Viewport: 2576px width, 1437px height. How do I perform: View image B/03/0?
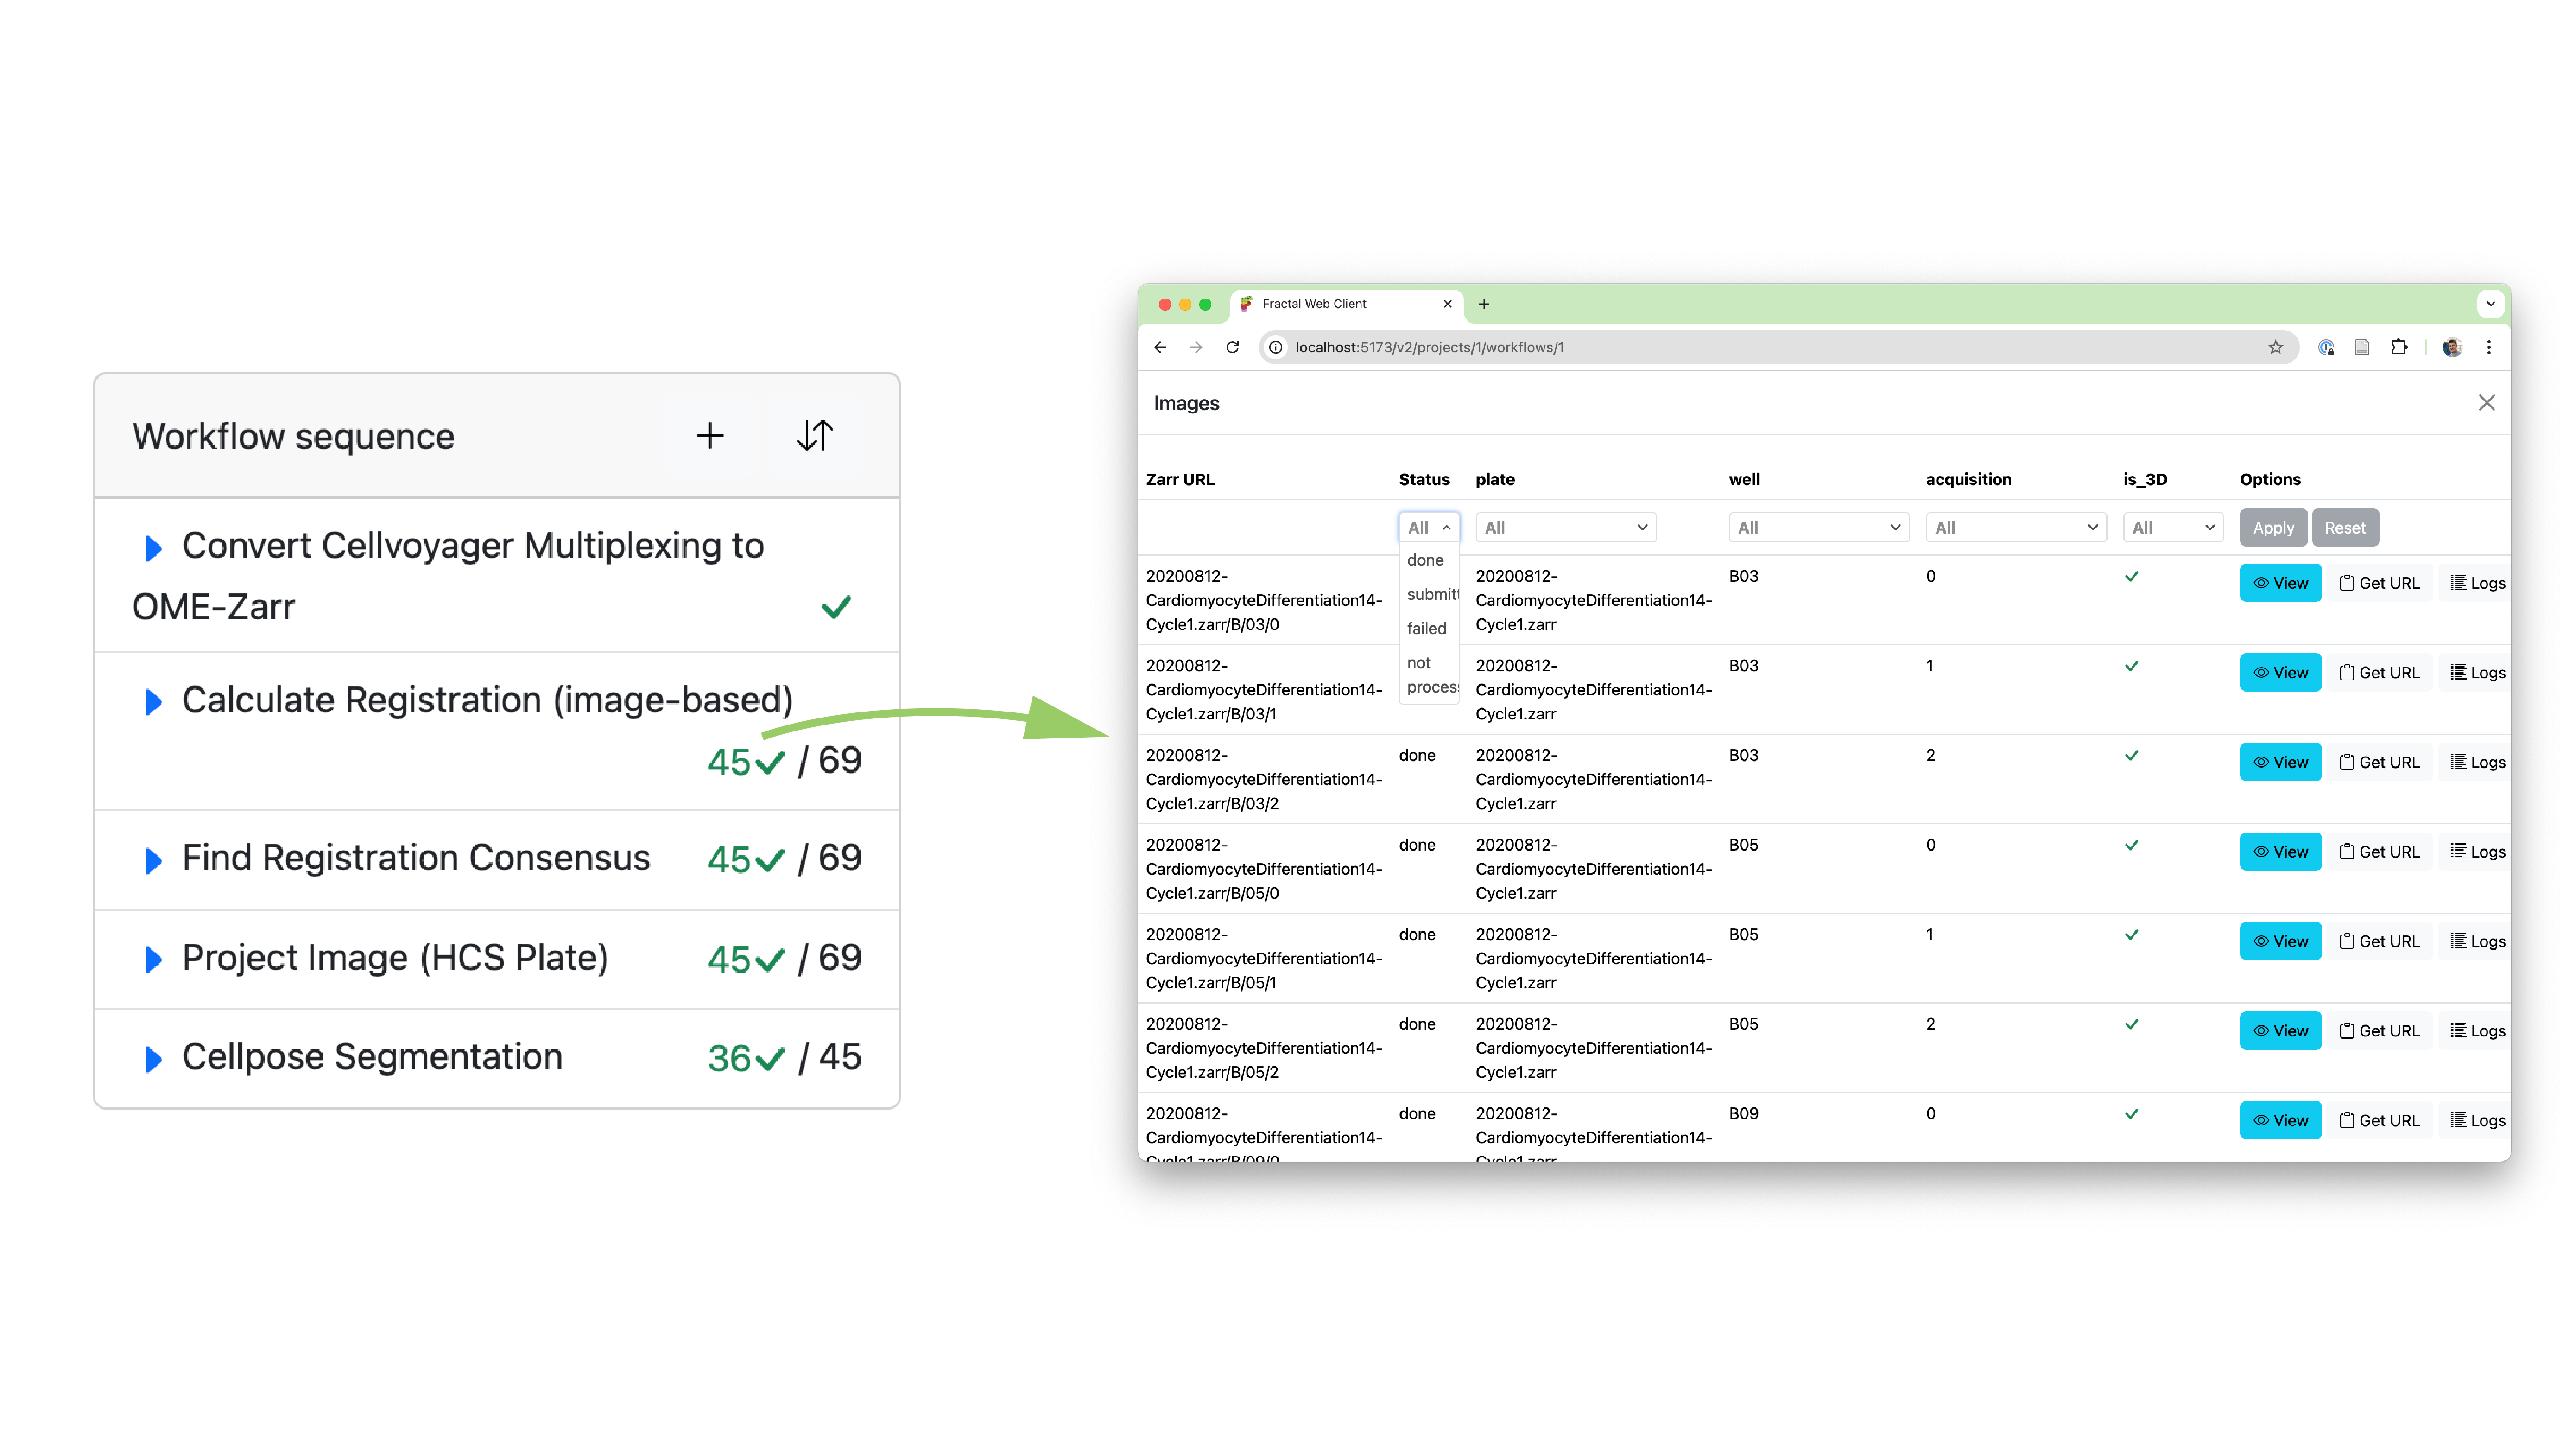(x=2280, y=583)
